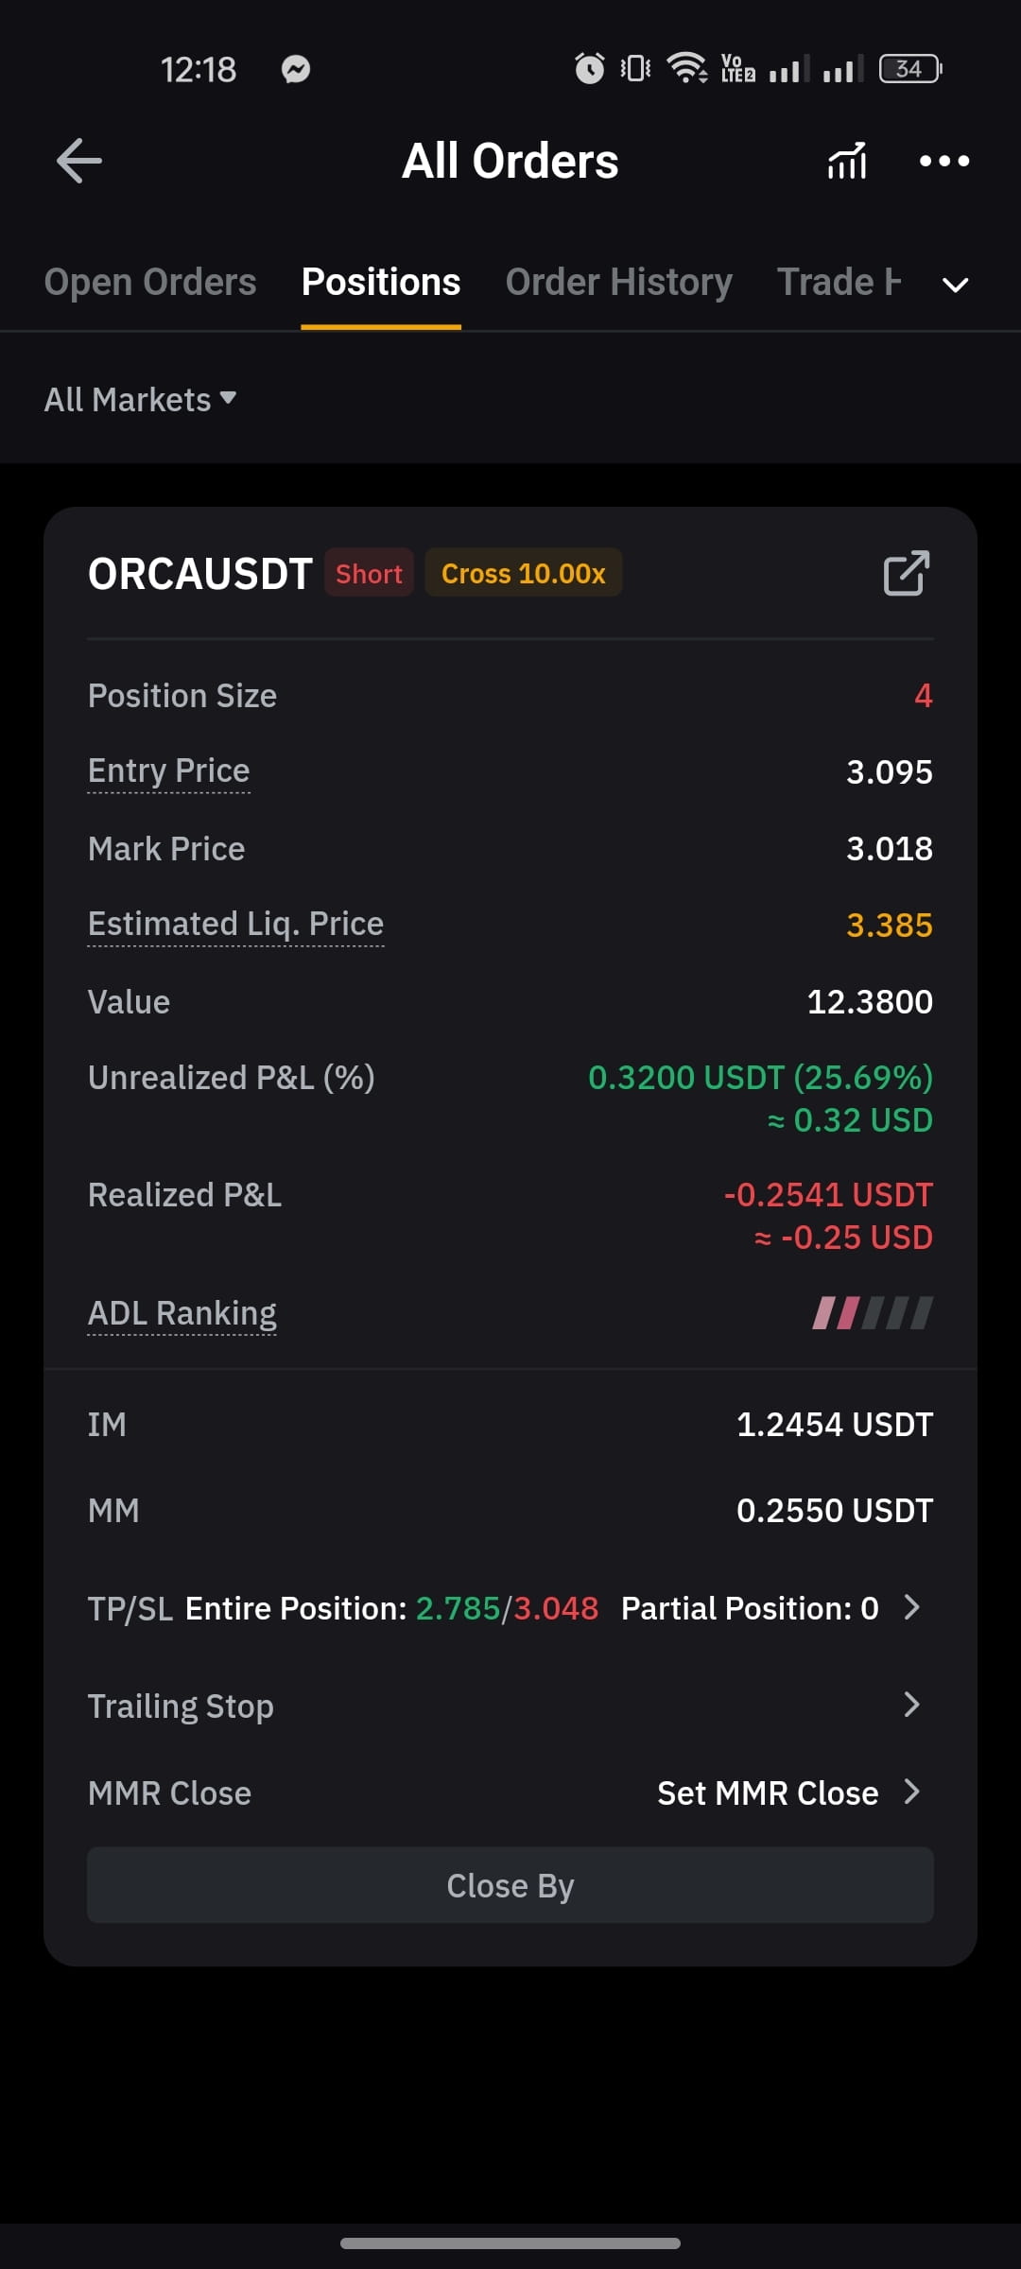Open the three-dot more menu
This screenshot has width=1021, height=2269.
click(944, 161)
